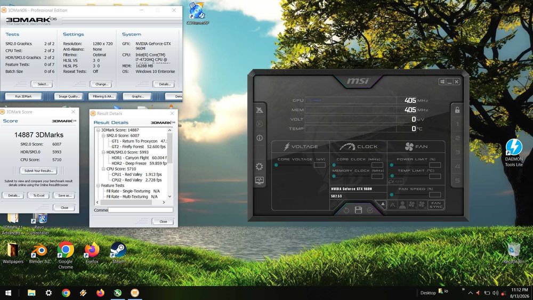Image resolution: width=533 pixels, height=300 pixels.
Task: Click the Result Details comment field
Action: 140,210
